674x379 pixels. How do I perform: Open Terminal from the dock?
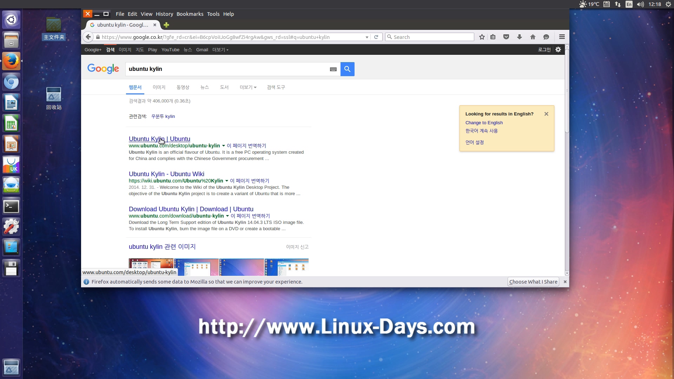click(11, 206)
